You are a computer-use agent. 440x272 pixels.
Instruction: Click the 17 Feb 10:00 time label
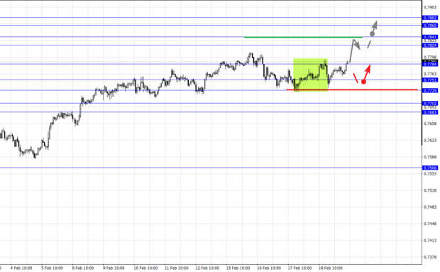pos(299,268)
